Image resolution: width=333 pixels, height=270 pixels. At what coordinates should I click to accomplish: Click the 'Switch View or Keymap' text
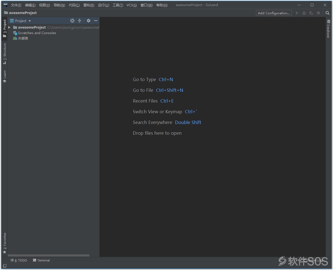coord(157,112)
